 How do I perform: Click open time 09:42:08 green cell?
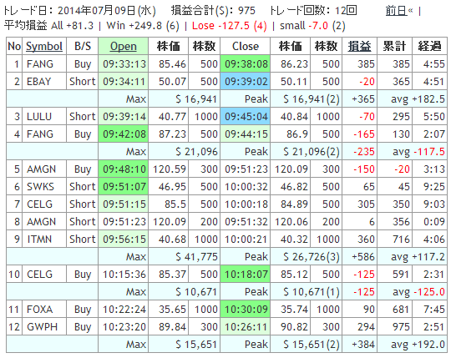click(123, 134)
